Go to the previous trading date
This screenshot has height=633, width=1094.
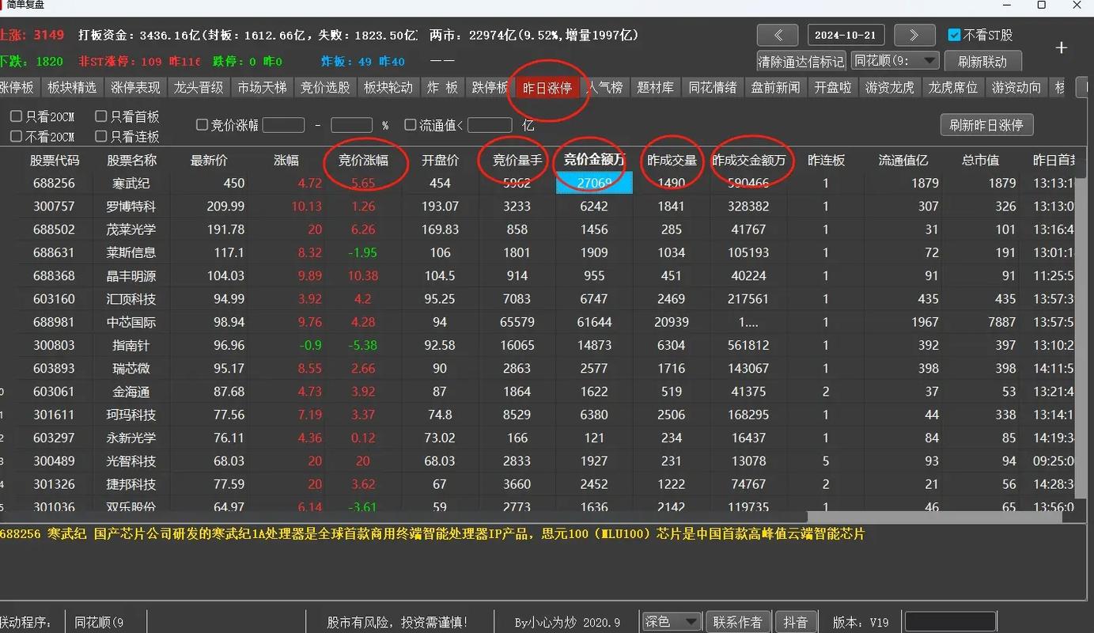(777, 35)
